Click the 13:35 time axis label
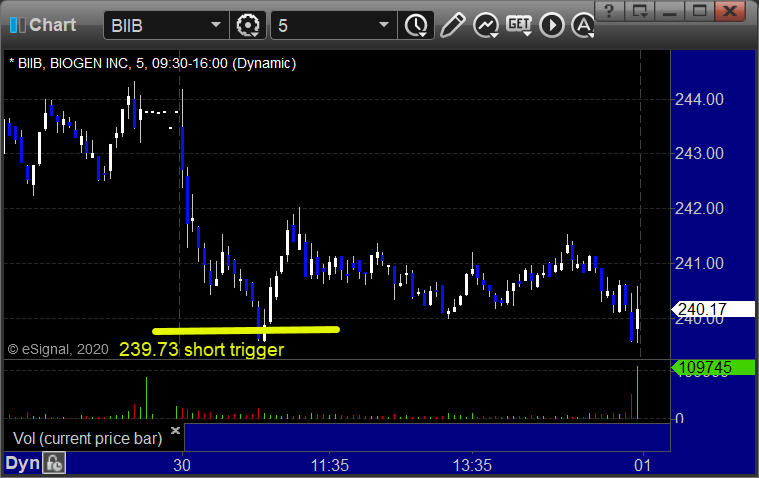The image size is (759, 478). [x=472, y=465]
